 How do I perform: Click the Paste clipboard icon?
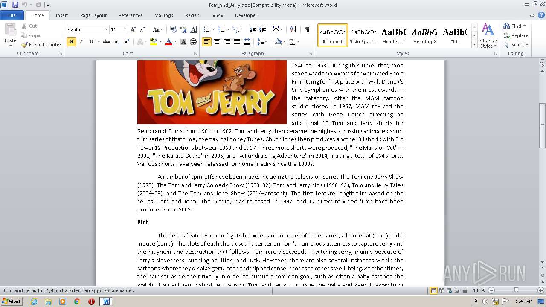click(10, 31)
